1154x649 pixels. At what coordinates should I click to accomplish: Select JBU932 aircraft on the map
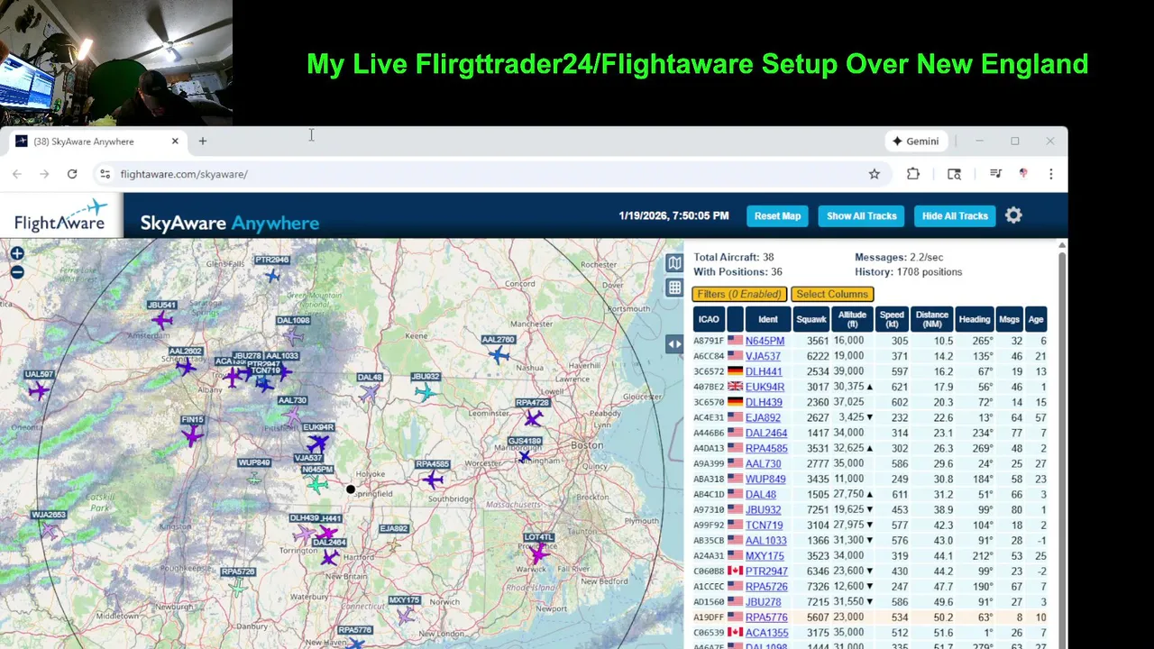click(x=426, y=391)
